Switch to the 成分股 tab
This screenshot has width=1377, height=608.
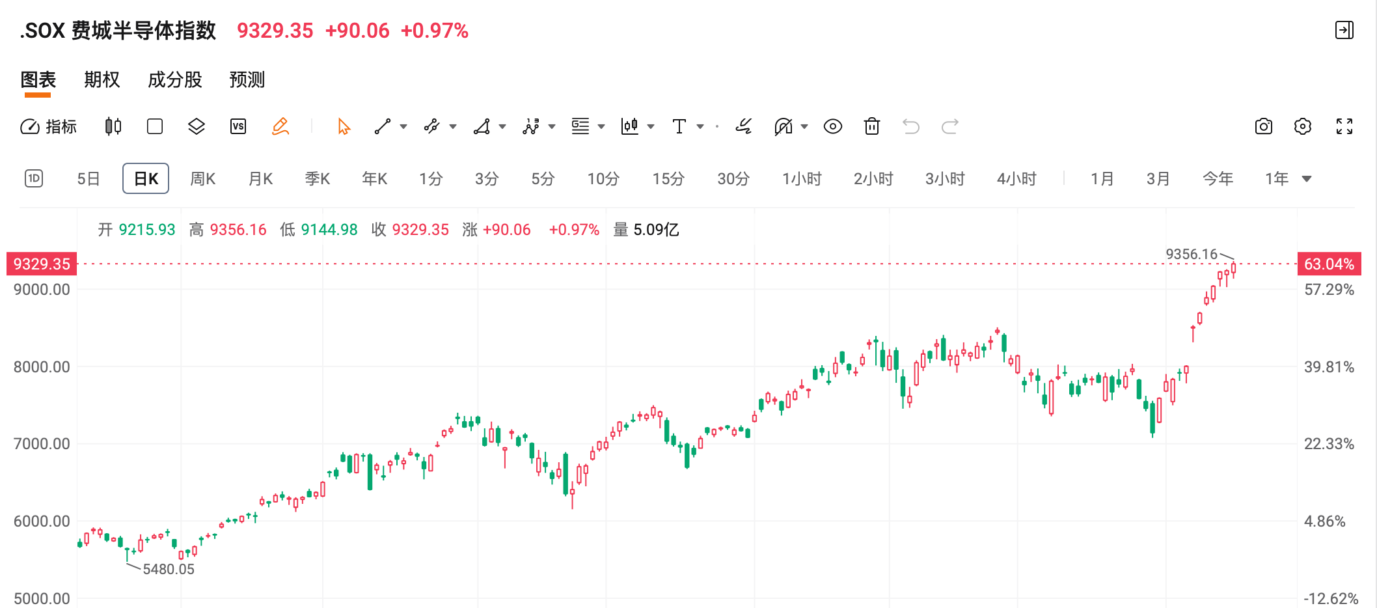click(175, 80)
